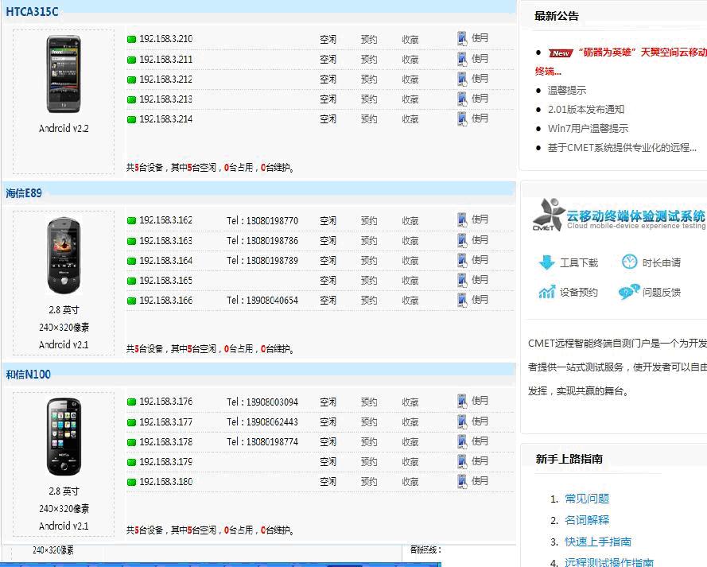
Task: Click the 新手上路指南 heading
Action: [569, 459]
